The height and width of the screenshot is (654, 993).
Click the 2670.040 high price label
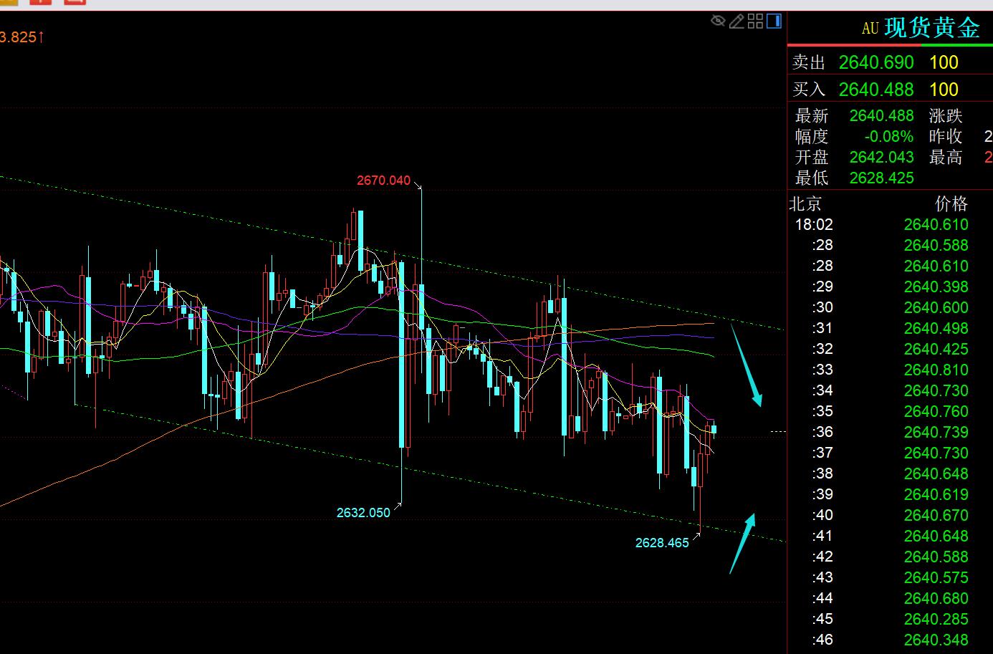[383, 180]
